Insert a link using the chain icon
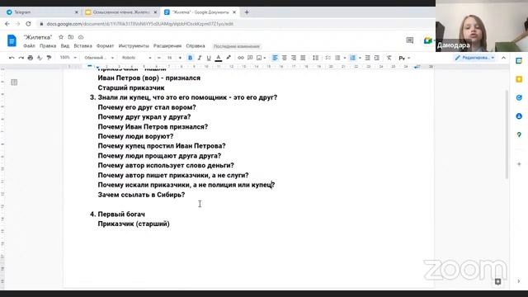 pyautogui.click(x=240, y=58)
